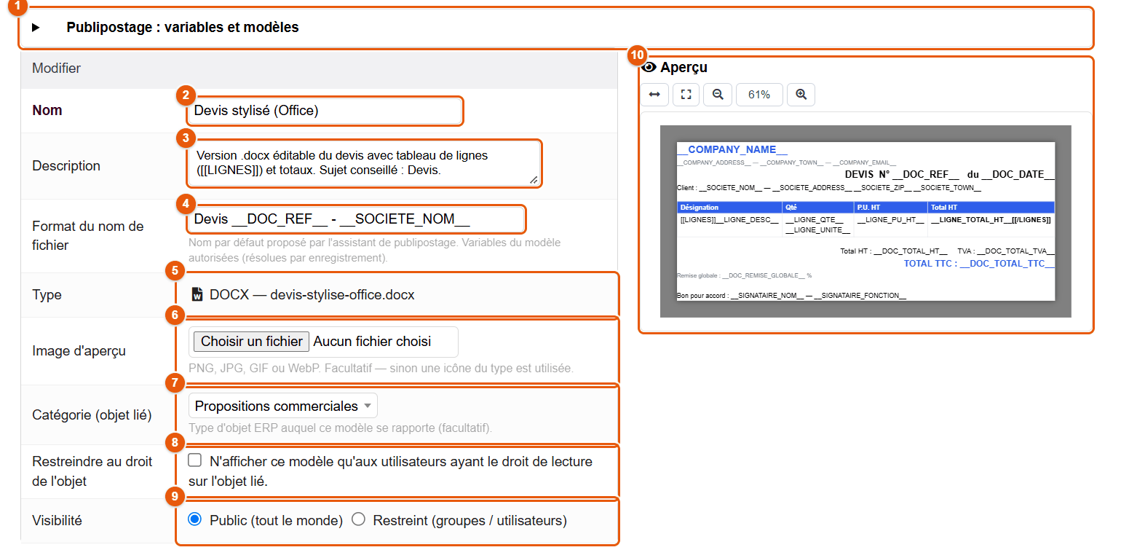Click the text 'devis-stylise-office.docx'
Screen dimensions: 1121x558
(342, 295)
